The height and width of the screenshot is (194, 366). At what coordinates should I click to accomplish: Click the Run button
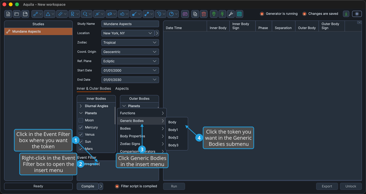pos(174,186)
